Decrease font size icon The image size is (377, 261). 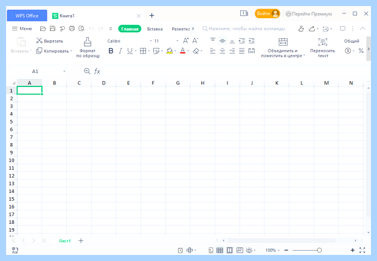pyautogui.click(x=195, y=41)
